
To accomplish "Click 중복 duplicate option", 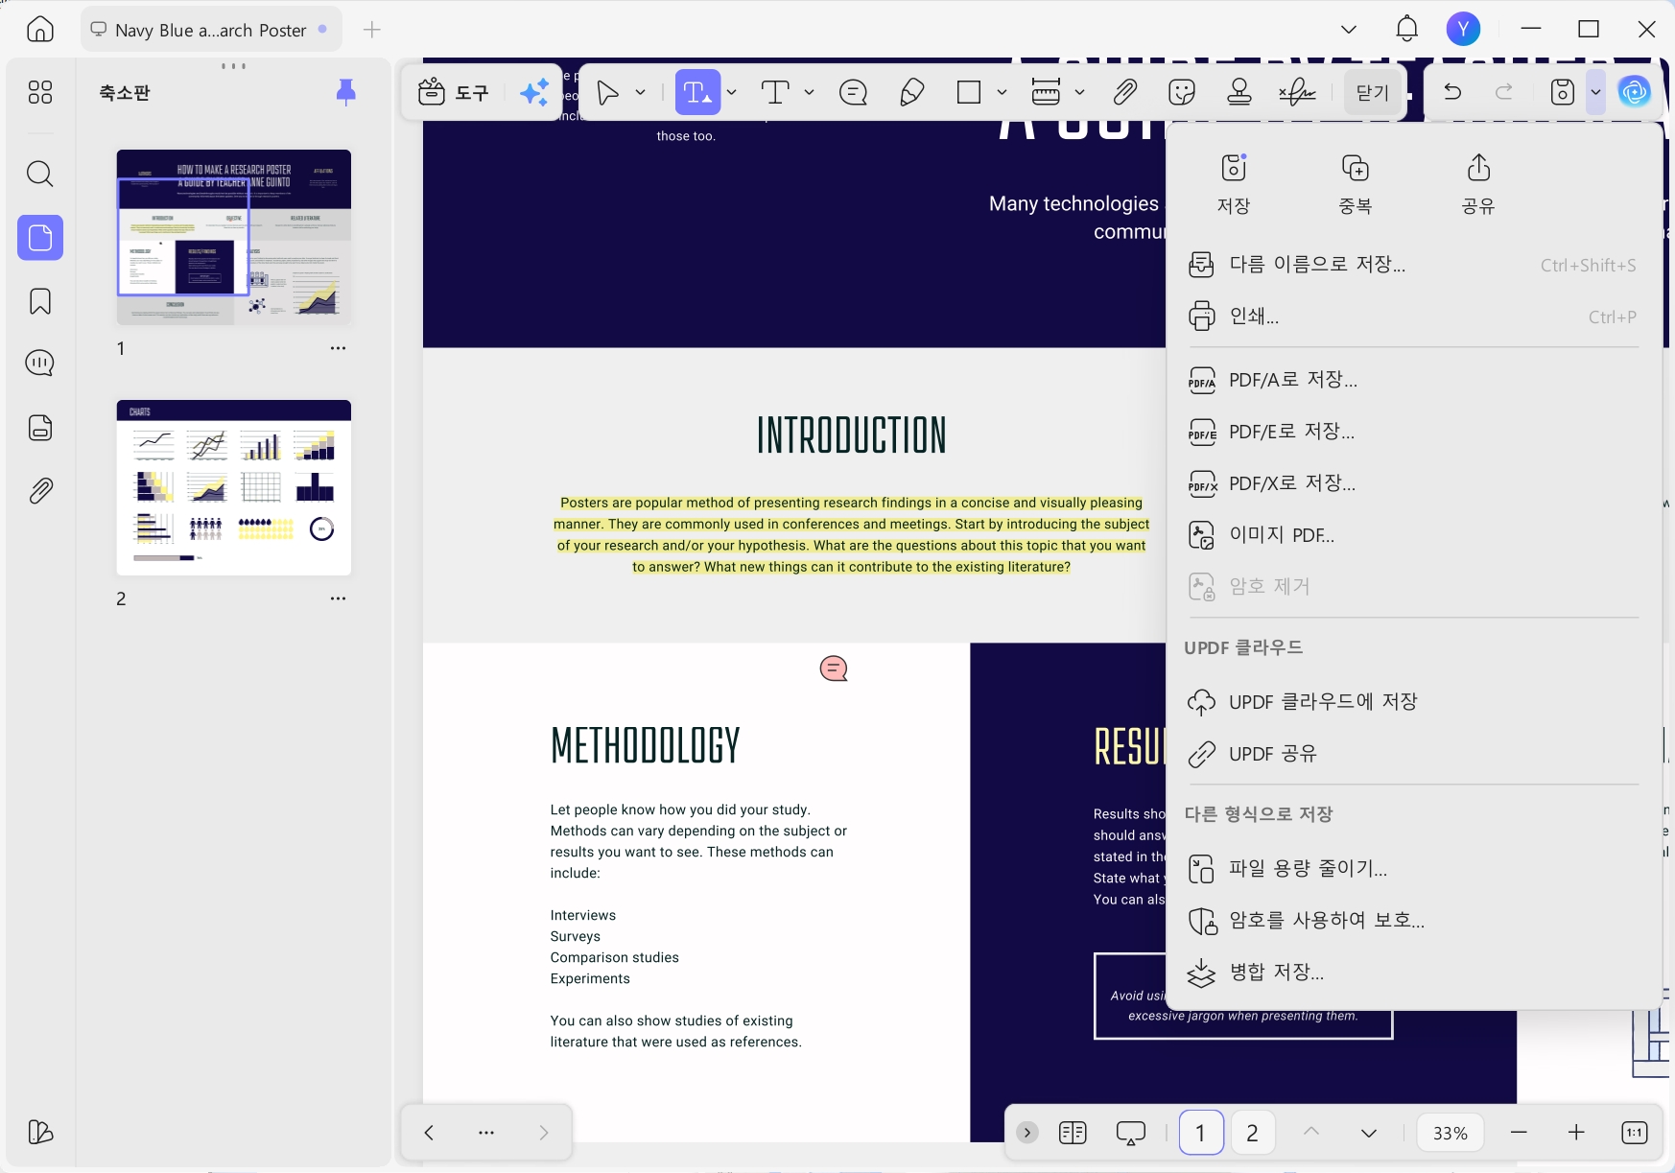I will 1356,183.
